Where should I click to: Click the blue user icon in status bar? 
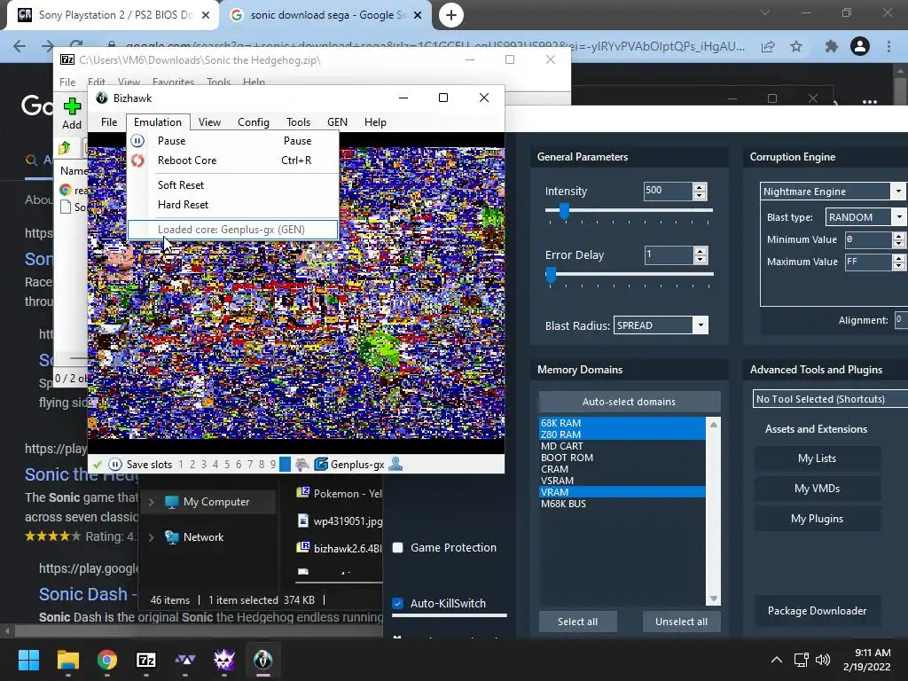[x=395, y=464]
